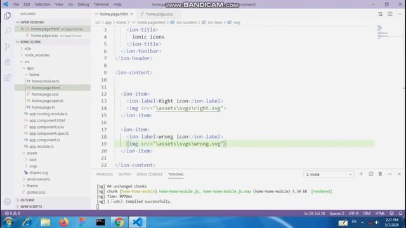This screenshot has height=228, width=406.
Task: Expand the NPM Scripts section
Action: [x=31, y=206]
